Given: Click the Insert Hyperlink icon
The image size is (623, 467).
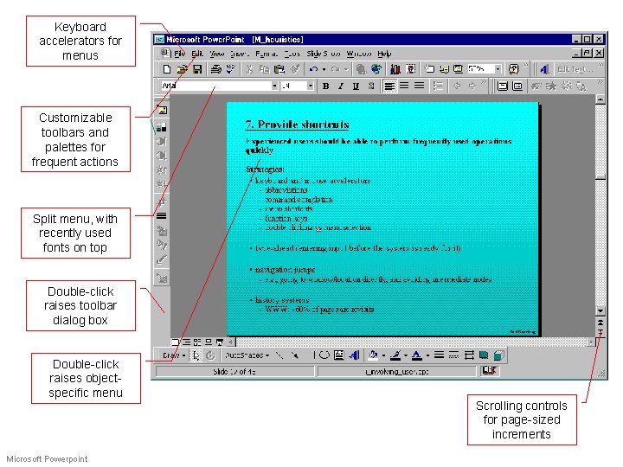Looking at the screenshot, I should 361,69.
